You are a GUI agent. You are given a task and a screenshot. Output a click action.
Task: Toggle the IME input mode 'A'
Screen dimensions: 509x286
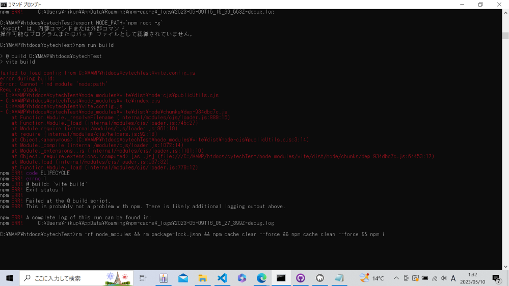click(x=453, y=278)
